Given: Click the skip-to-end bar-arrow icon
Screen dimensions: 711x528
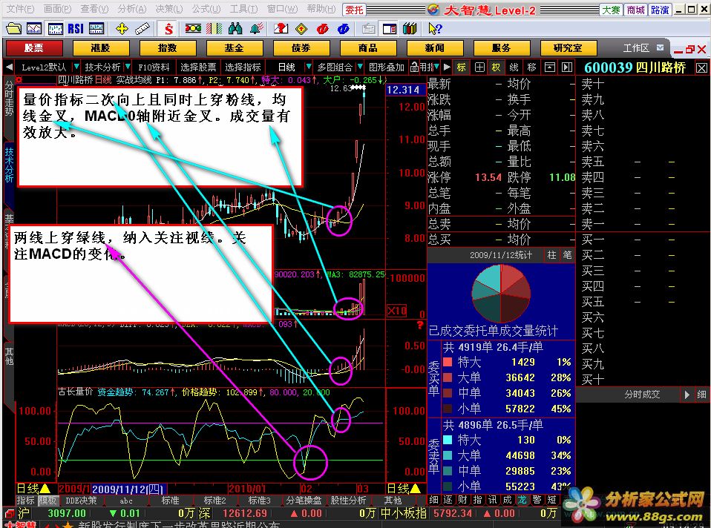Looking at the screenshot, I should tap(567, 67).
